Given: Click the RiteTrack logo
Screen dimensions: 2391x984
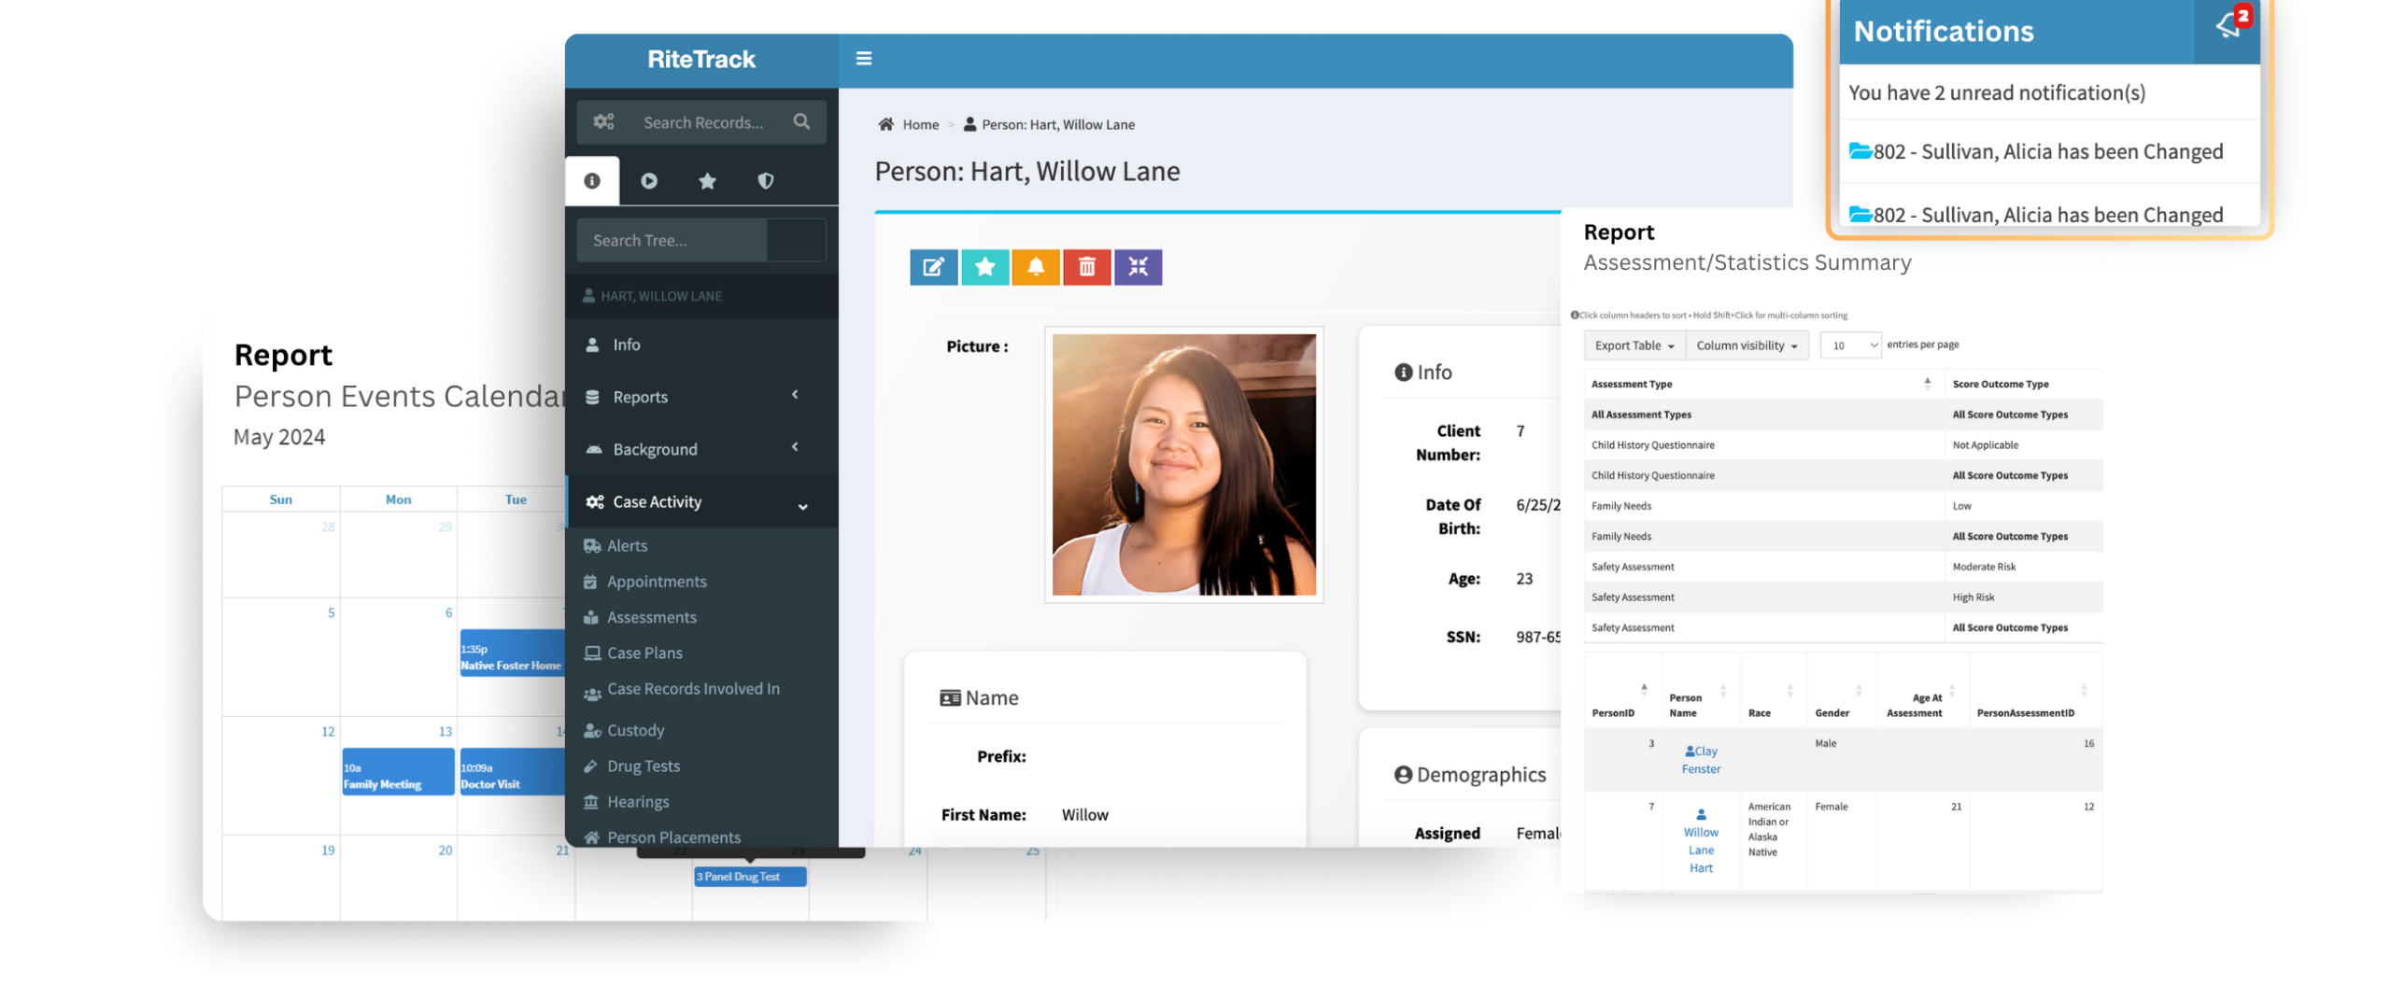Looking at the screenshot, I should [x=700, y=59].
